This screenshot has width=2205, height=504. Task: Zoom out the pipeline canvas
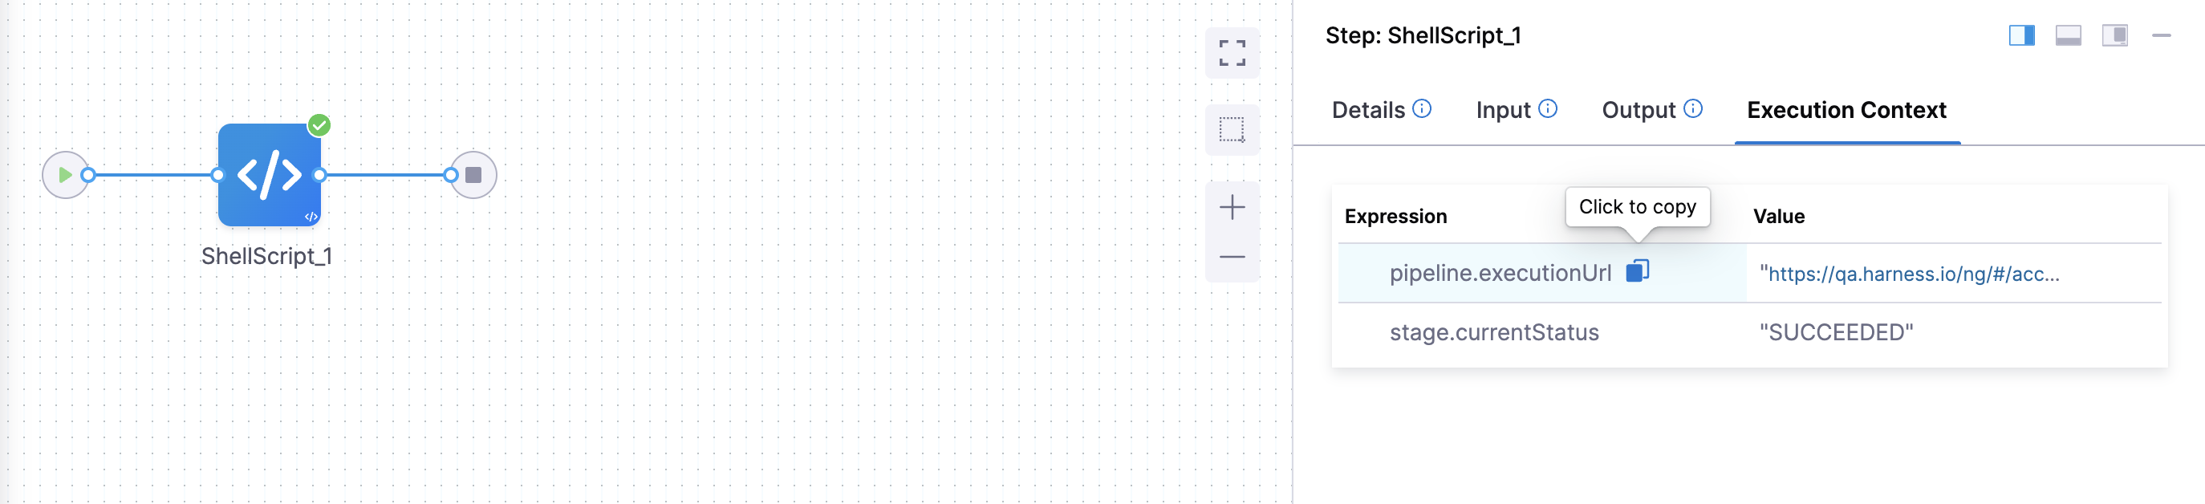pyautogui.click(x=1231, y=257)
